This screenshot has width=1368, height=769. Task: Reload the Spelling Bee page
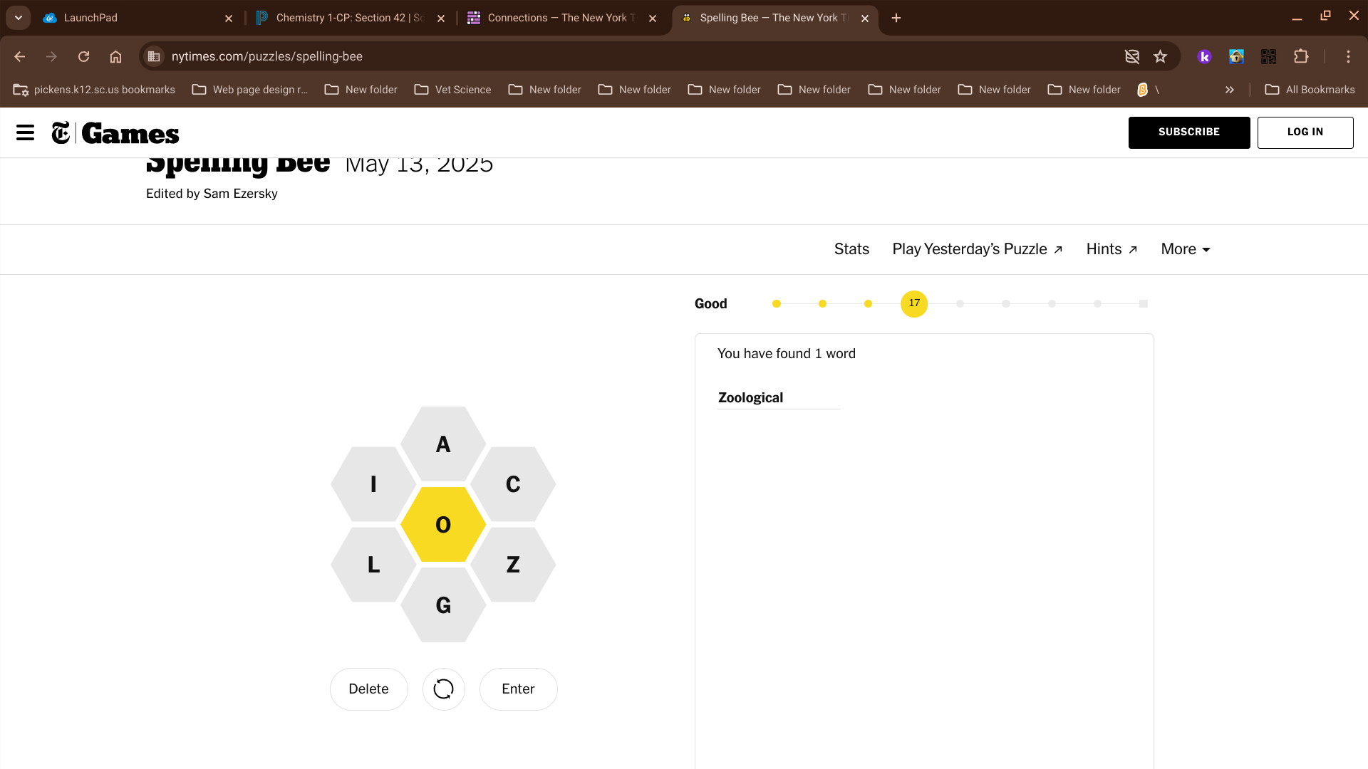point(83,56)
